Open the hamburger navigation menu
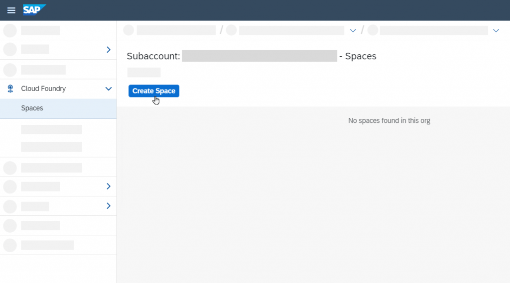510x283 pixels. [x=11, y=10]
